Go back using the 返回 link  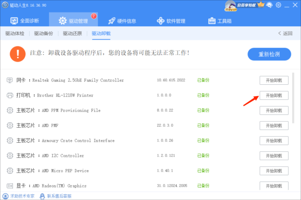(x=285, y=33)
